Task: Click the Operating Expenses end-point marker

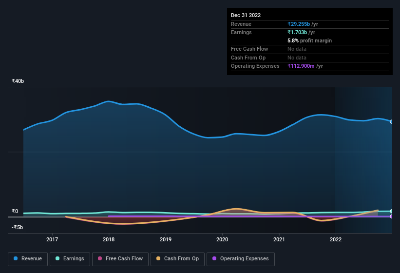Action: [x=392, y=216]
